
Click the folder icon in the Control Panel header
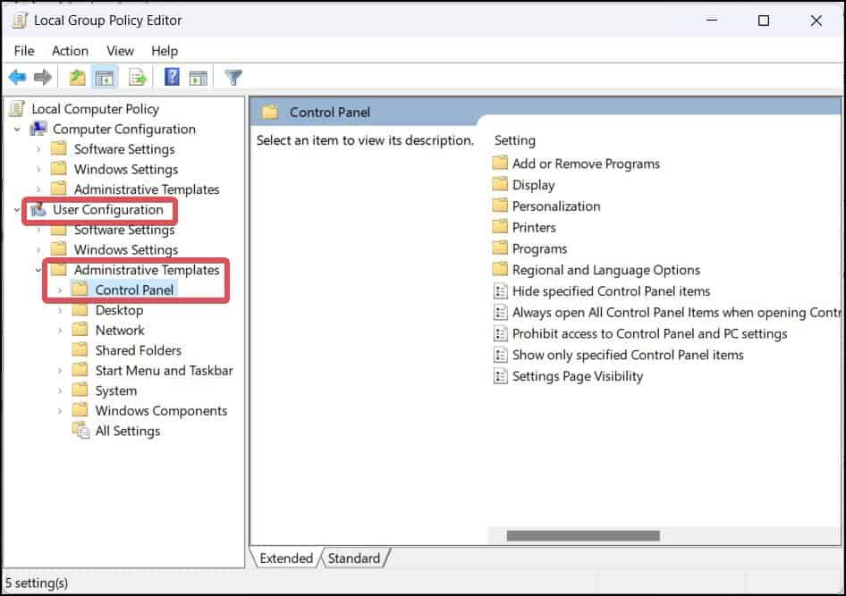pos(270,112)
